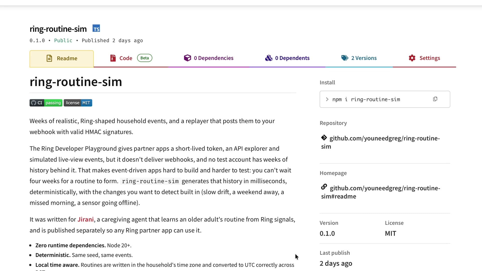Click the license MIT badge
The image size is (482, 271).
[x=78, y=103]
